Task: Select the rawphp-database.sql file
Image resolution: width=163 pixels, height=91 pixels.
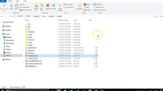Action: [61, 64]
